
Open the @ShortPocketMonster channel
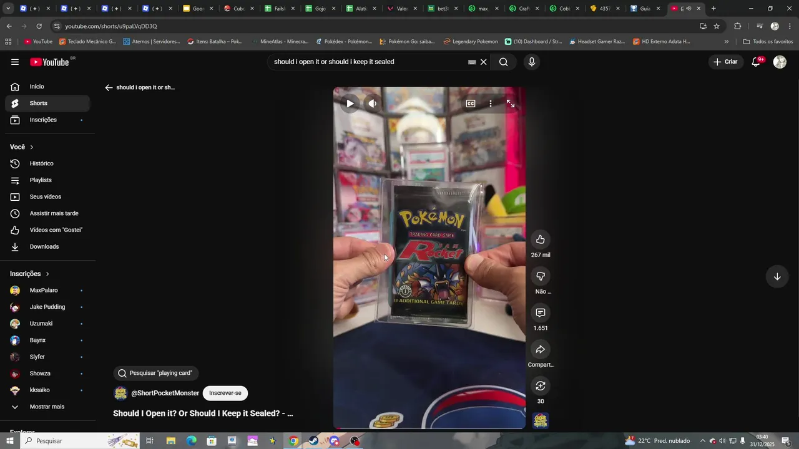[165, 393]
